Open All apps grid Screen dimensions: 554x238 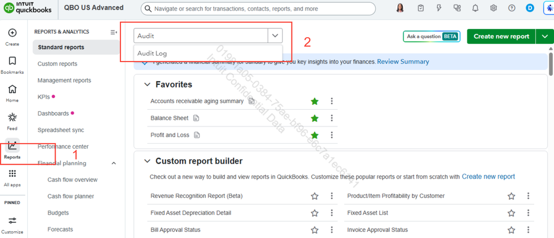click(x=12, y=178)
